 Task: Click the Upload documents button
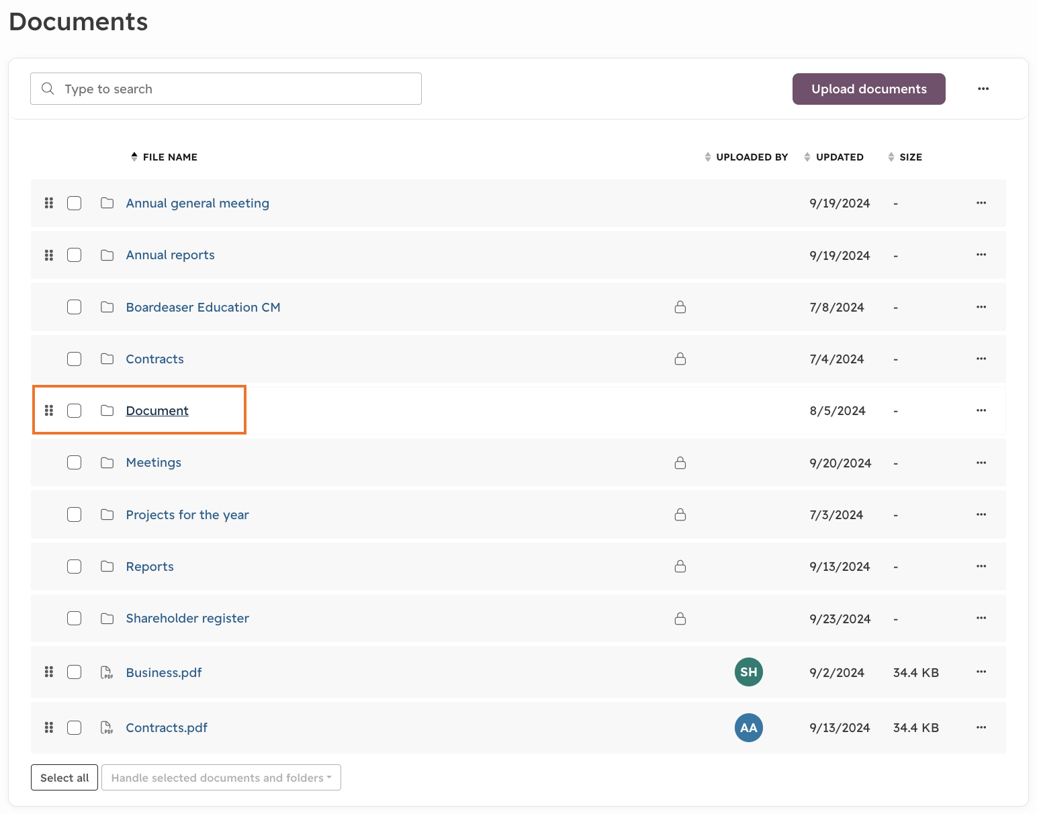[x=869, y=89]
